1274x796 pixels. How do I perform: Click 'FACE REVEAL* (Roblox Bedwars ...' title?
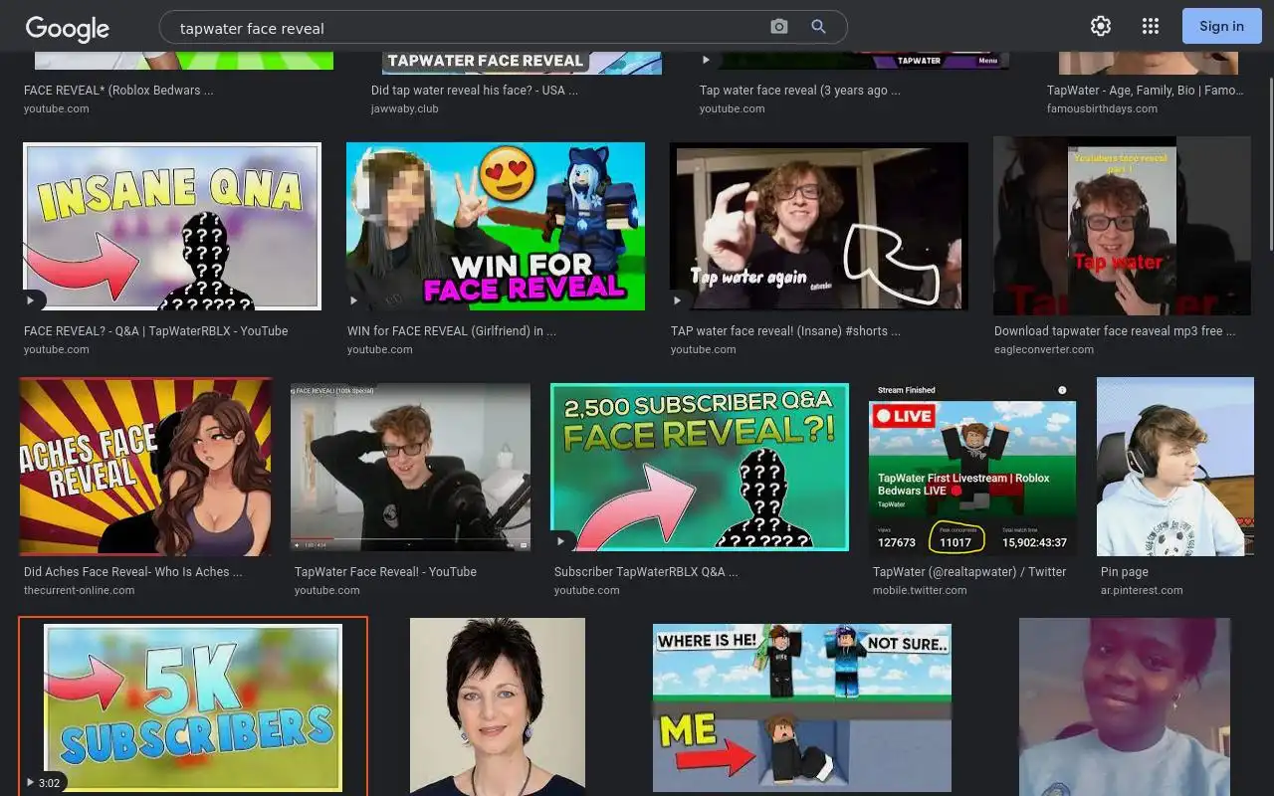(x=118, y=91)
